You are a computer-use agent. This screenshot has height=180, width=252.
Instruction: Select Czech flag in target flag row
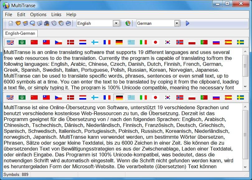click(x=58, y=97)
